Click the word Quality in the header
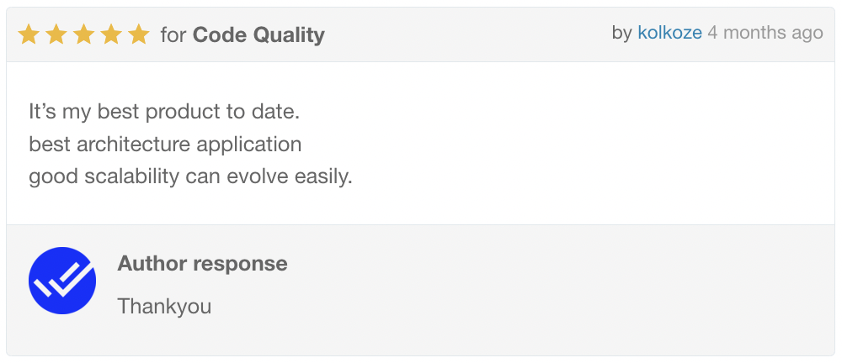The width and height of the screenshot is (842, 363). [289, 35]
